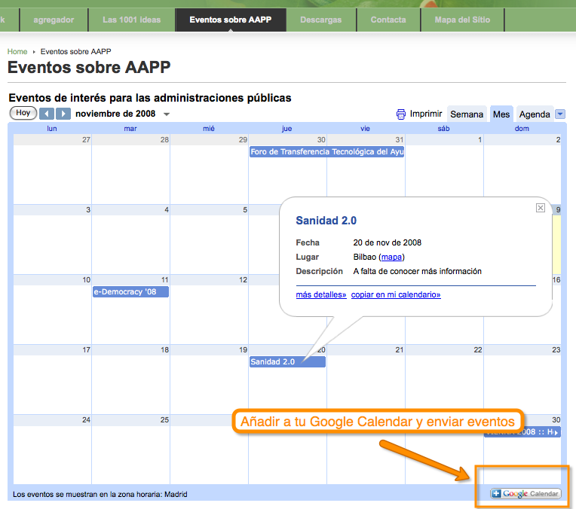Image resolution: width=576 pixels, height=509 pixels.
Task: Click day number 12 in calendar
Action: [x=244, y=279]
